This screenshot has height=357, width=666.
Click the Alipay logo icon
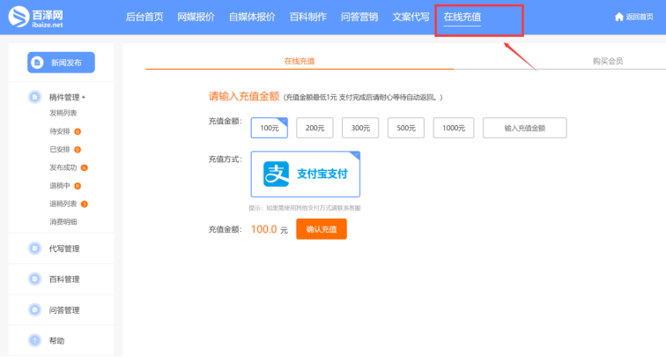tap(277, 174)
